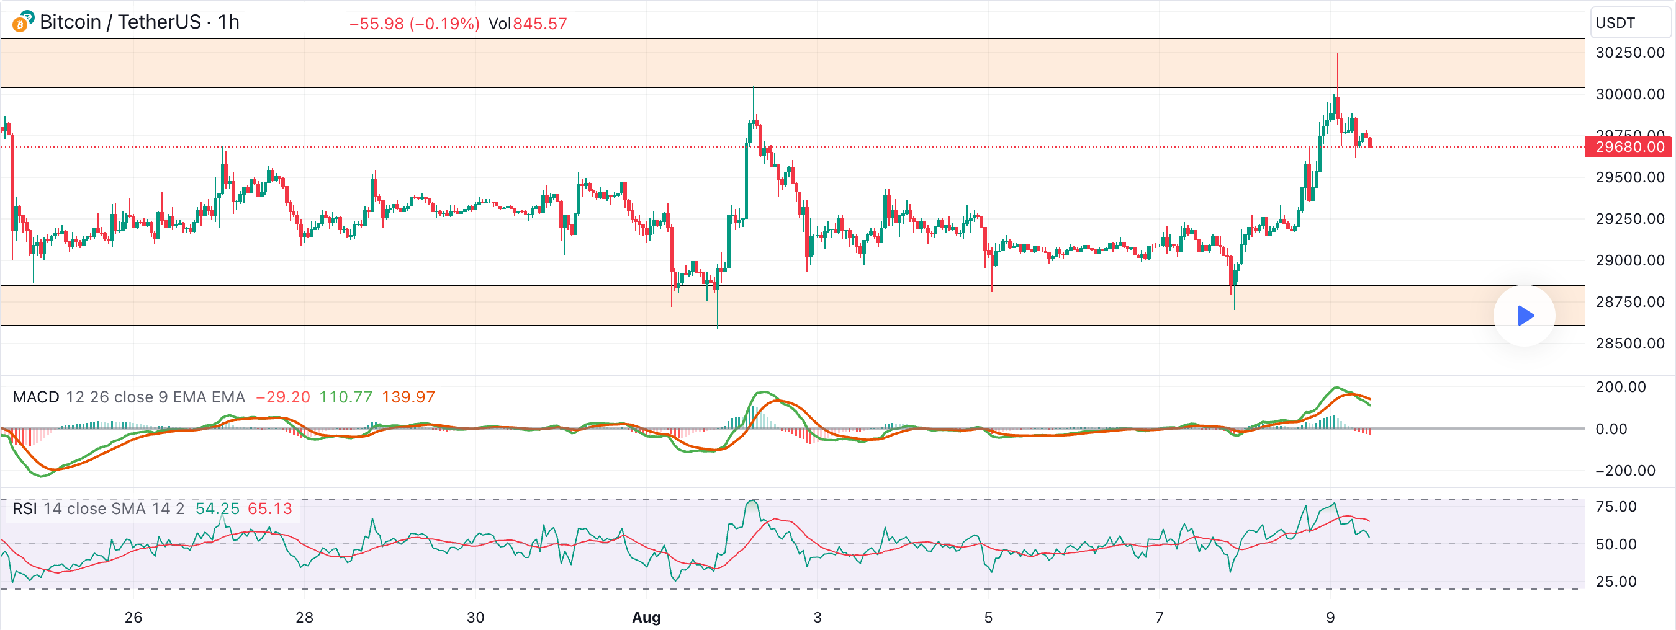Screen dimensions: 1676x630
Task: Click the 29680.00 current price label
Action: [1628, 147]
